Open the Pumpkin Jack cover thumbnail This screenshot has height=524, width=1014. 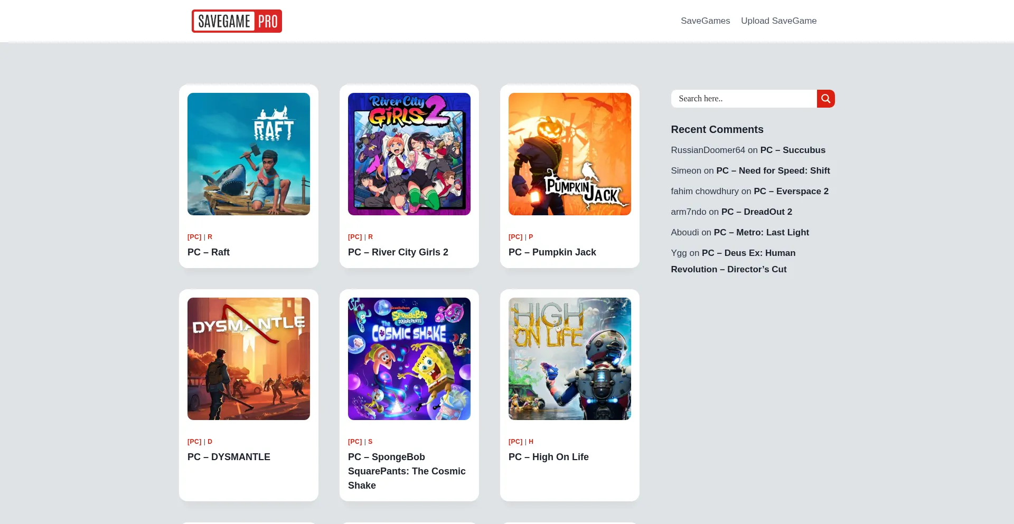(x=570, y=154)
